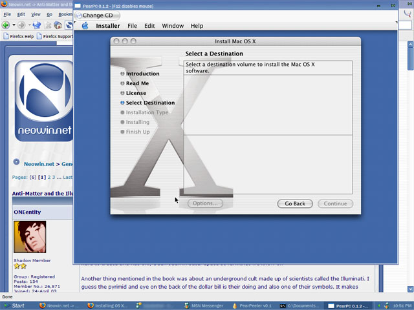Screen dimensions: 414x310
Task: Open the Help menu in installer
Action: [197, 26]
